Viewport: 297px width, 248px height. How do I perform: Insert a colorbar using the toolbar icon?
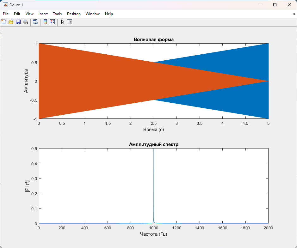click(45, 22)
